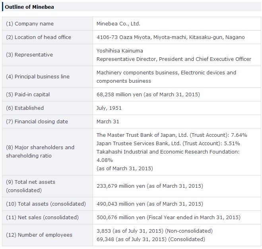Select the "(4) Principal business line" label
The height and width of the screenshot is (249, 262).
(38, 77)
